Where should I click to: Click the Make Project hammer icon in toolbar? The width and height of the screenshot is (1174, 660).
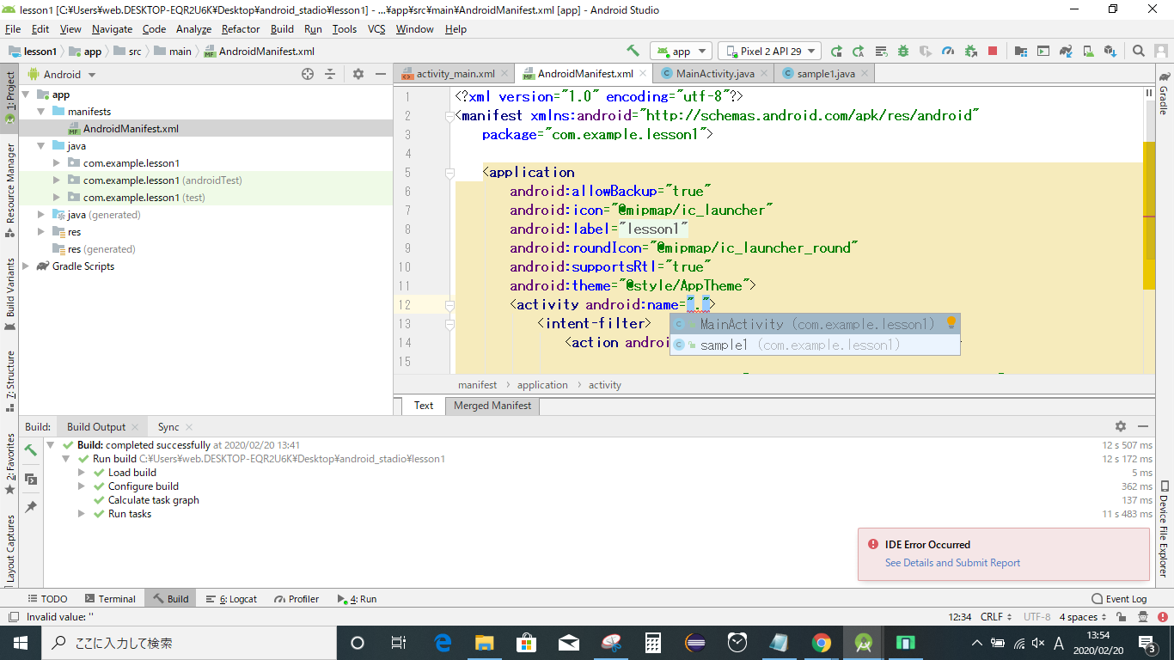(x=633, y=52)
